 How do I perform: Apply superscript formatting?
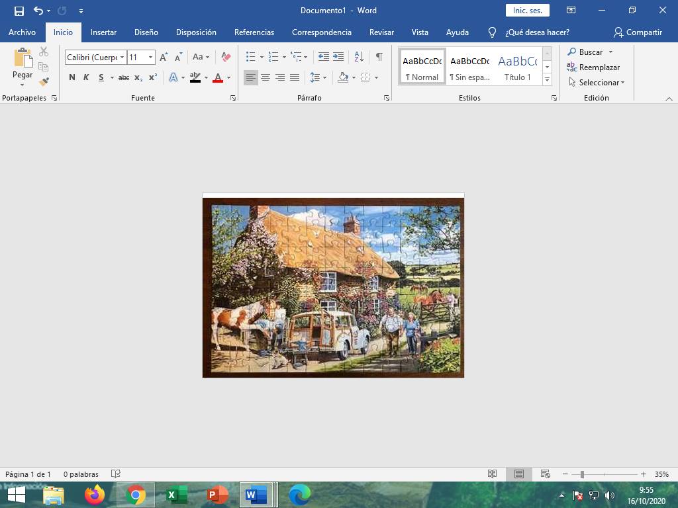click(x=152, y=77)
